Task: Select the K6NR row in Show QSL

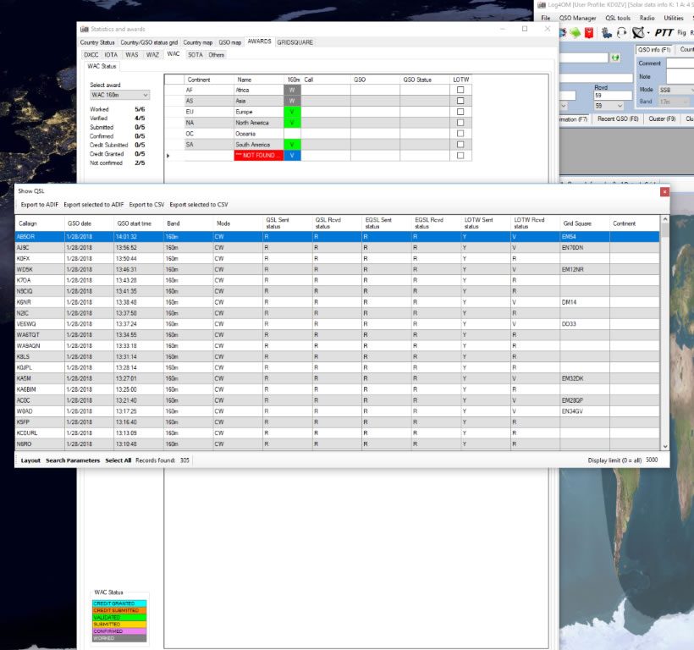Action: click(337, 302)
